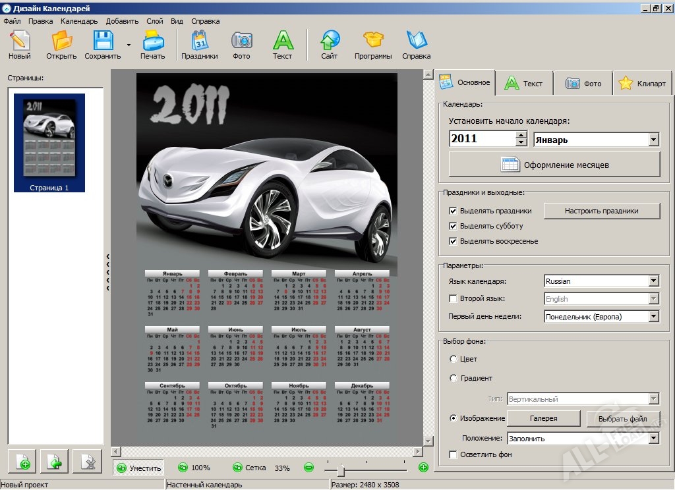Expand the Первый день недели dropdown
Screen dimensions: 675x490
pos(653,317)
